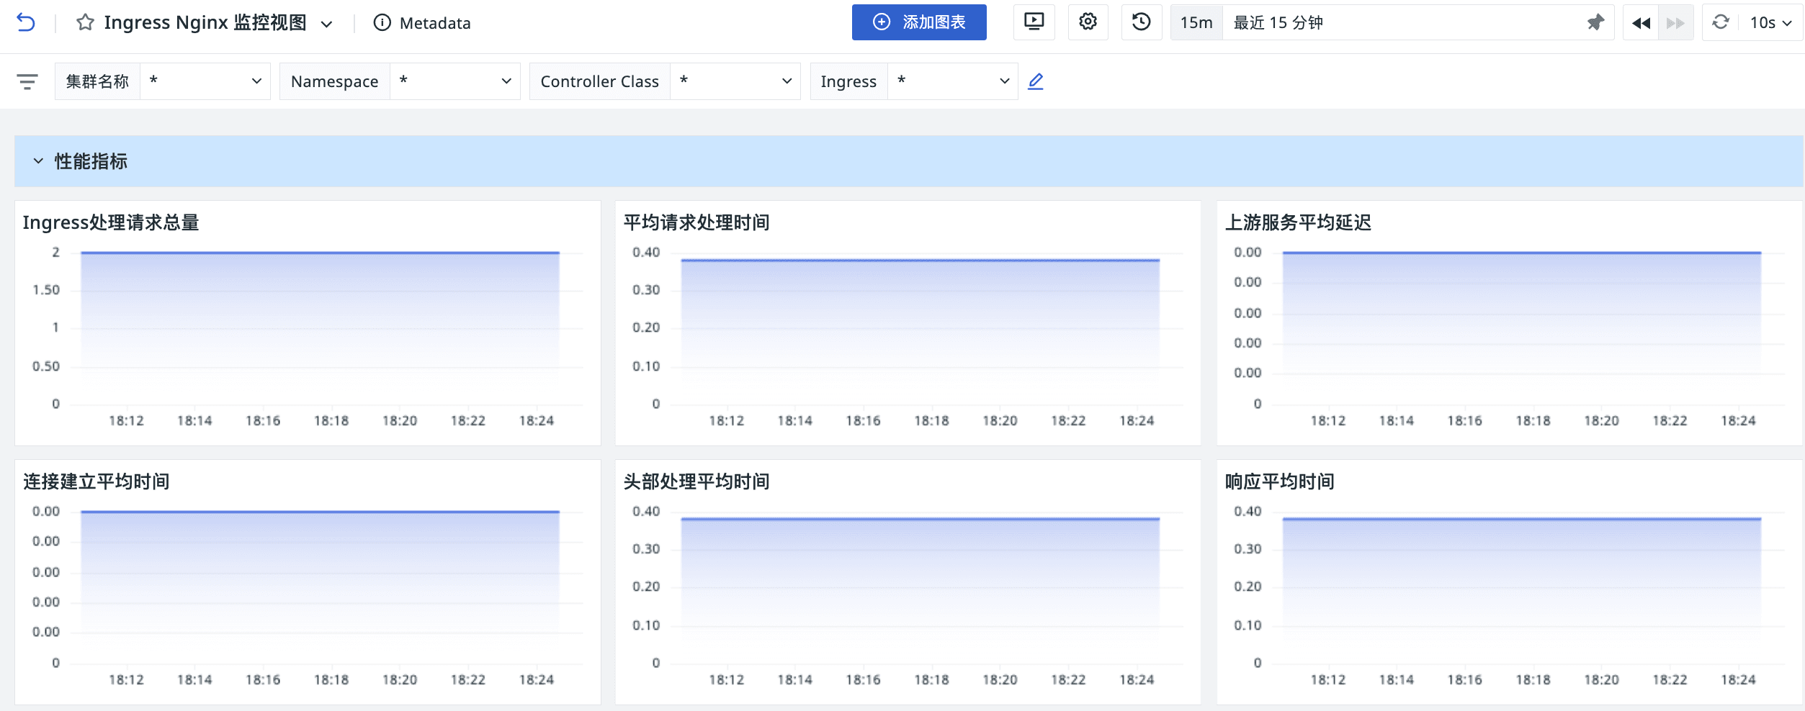Step the time range forward
1805x711 pixels.
[1675, 23]
